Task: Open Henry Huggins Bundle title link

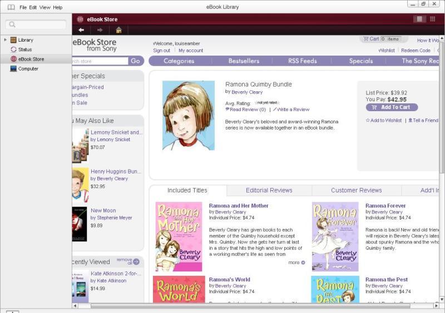Action: [116, 171]
